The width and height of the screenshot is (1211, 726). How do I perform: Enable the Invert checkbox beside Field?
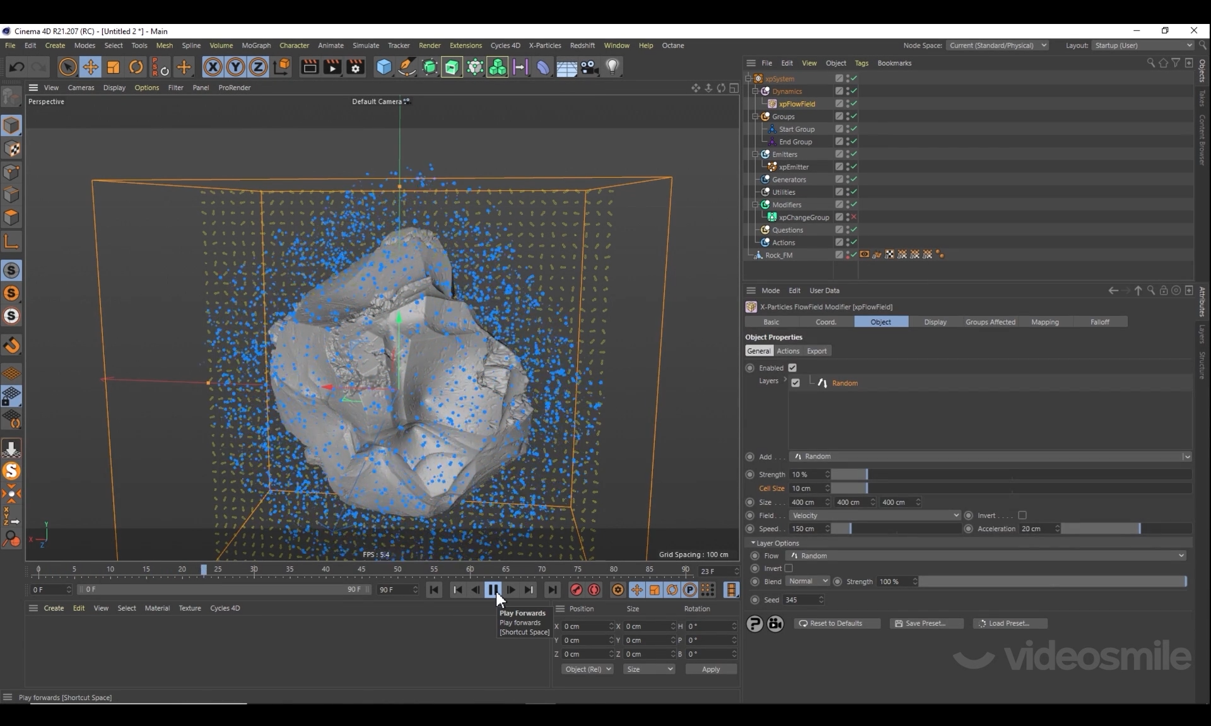click(x=1022, y=515)
